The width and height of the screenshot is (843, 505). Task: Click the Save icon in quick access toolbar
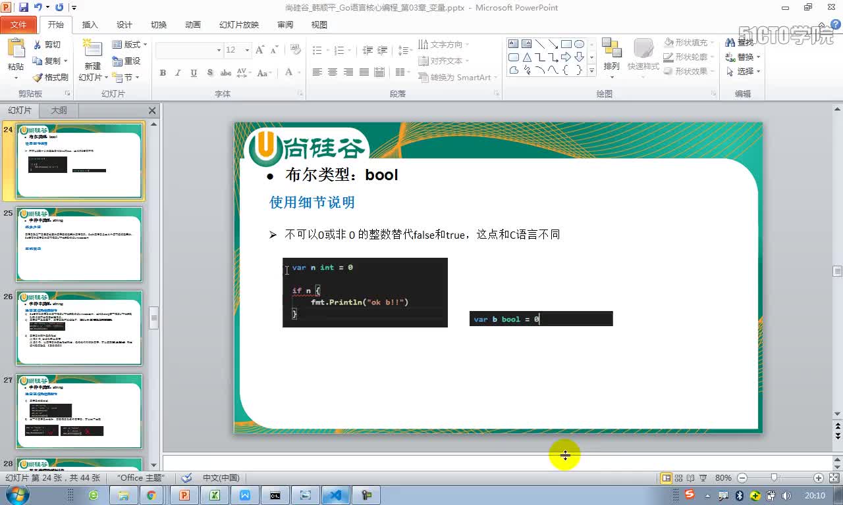(24, 7)
